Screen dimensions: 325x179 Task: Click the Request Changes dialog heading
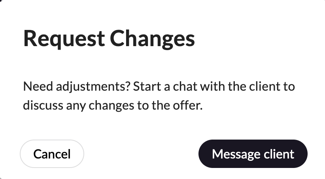click(x=109, y=39)
